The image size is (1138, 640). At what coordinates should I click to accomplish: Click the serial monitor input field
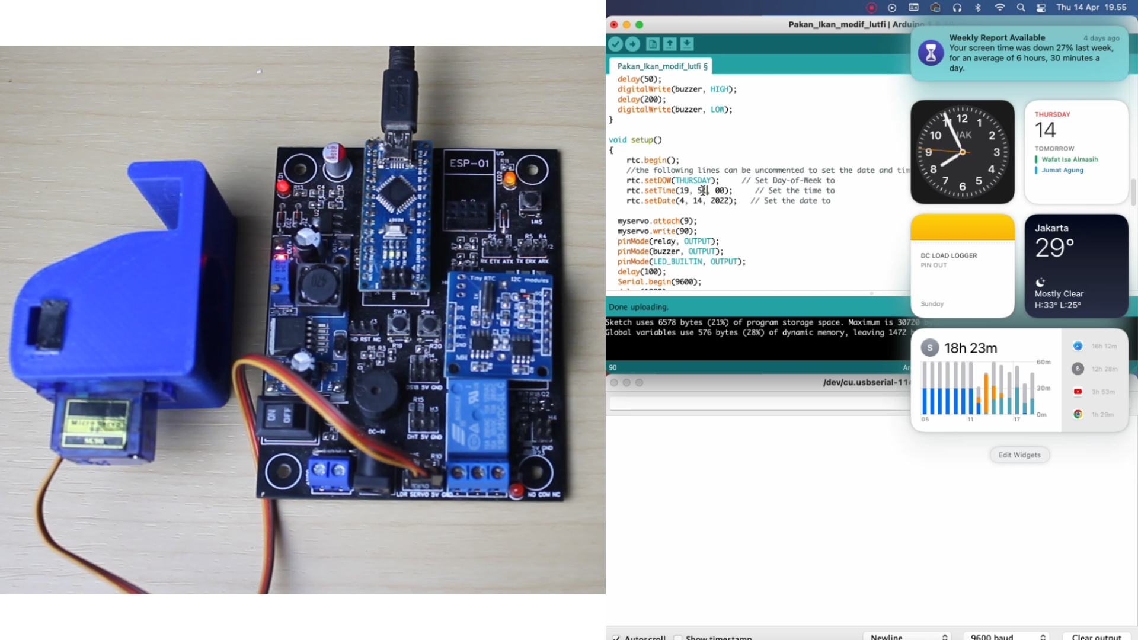click(x=759, y=404)
